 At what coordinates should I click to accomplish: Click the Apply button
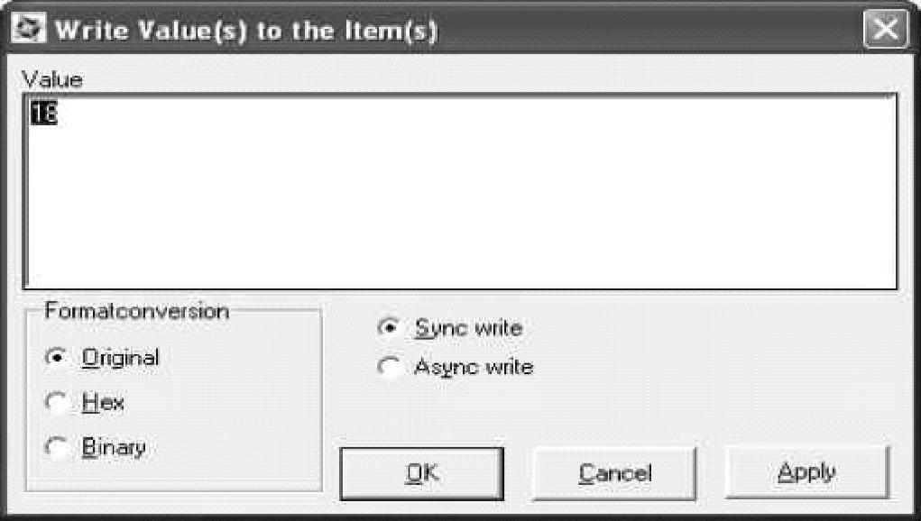(x=807, y=472)
